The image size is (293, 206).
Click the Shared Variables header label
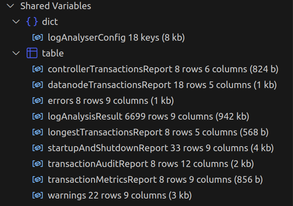pos(56,6)
